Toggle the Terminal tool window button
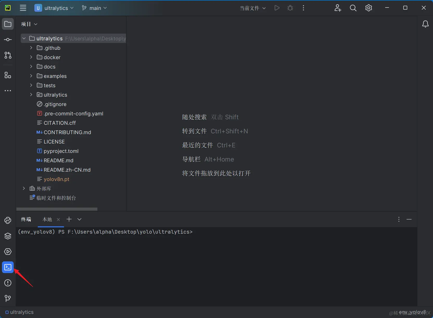Image resolution: width=433 pixels, height=318 pixels. click(x=8, y=267)
